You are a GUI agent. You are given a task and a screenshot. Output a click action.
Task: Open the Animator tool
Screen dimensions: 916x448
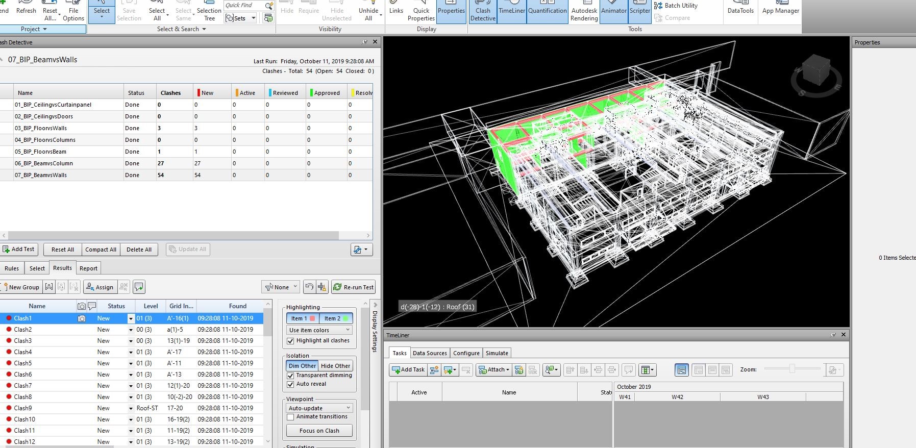(x=614, y=12)
